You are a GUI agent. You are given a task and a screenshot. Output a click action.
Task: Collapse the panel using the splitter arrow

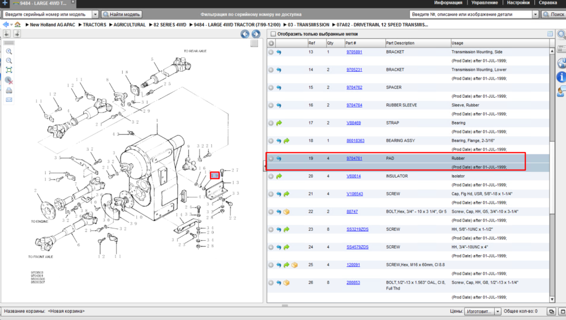(265, 166)
